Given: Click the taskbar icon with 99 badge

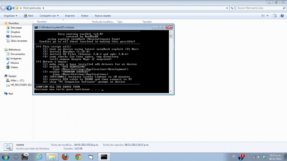Looking at the screenshot, I should point(25,157).
